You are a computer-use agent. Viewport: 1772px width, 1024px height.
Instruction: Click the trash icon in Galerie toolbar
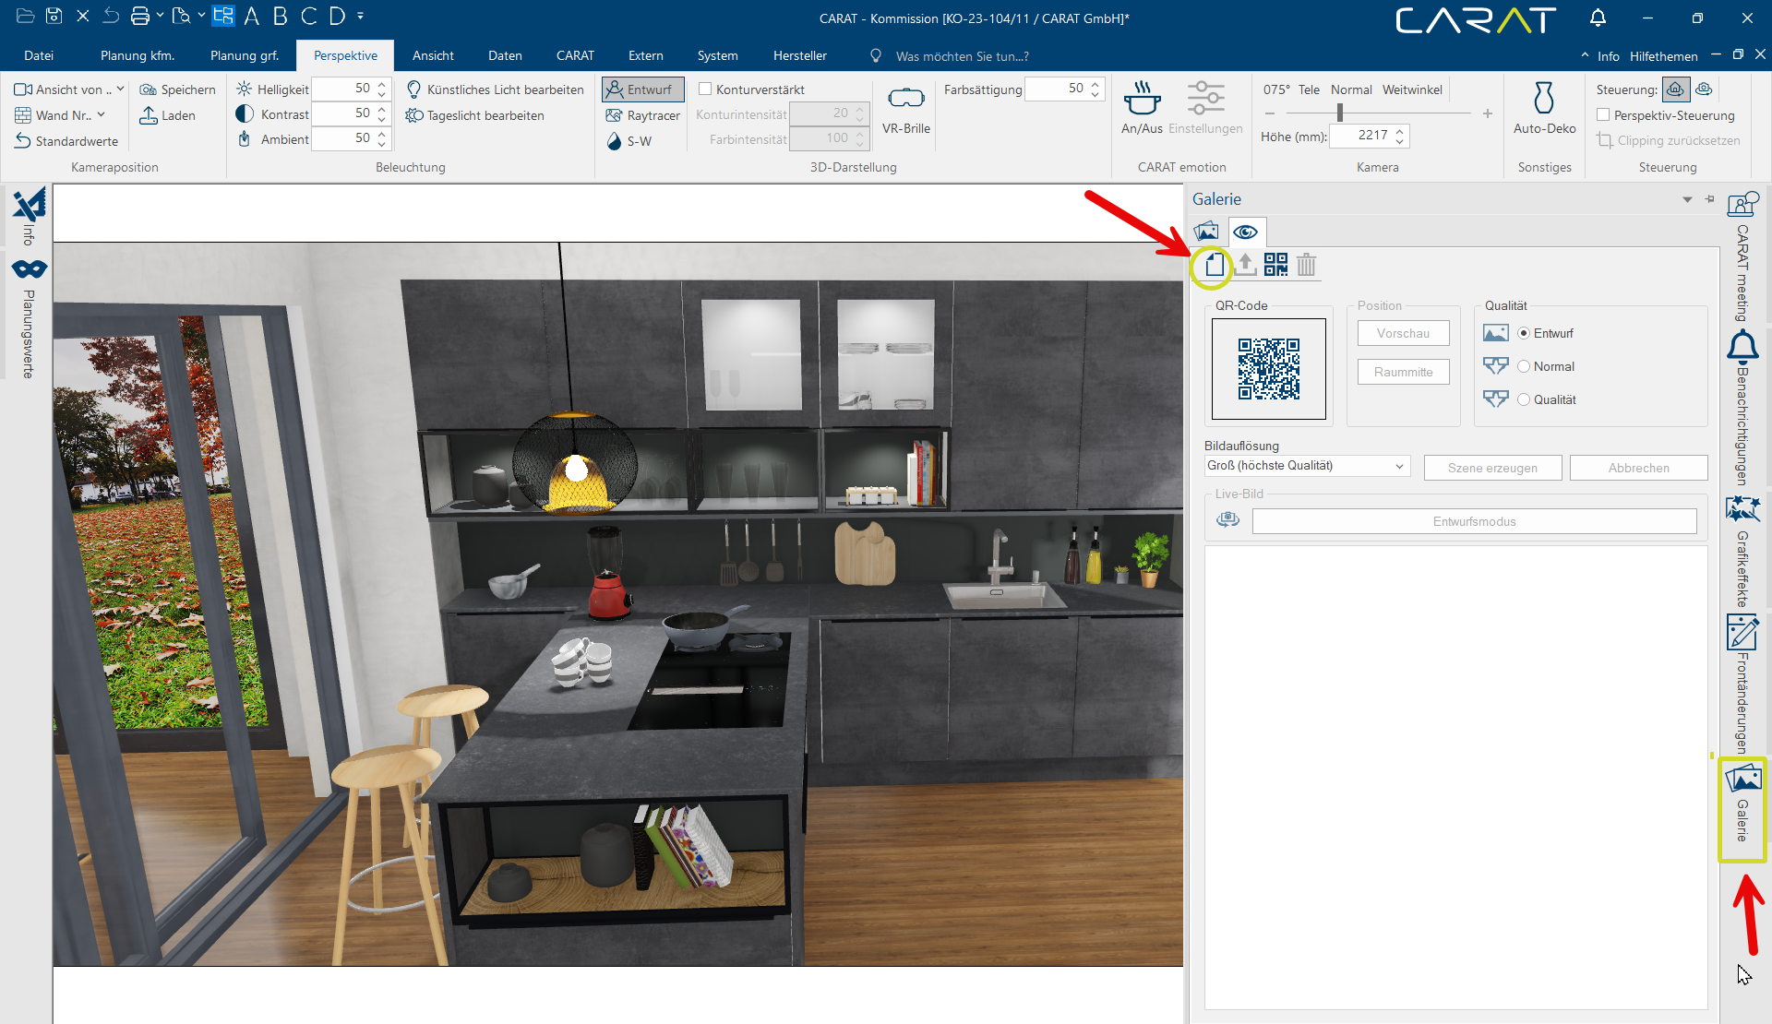coord(1306,265)
